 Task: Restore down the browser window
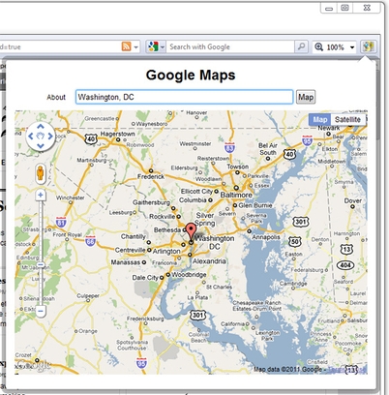click(x=344, y=8)
